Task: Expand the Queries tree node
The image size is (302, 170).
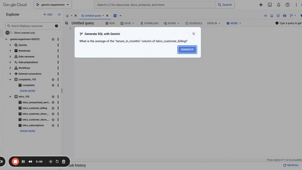Action: (10, 45)
